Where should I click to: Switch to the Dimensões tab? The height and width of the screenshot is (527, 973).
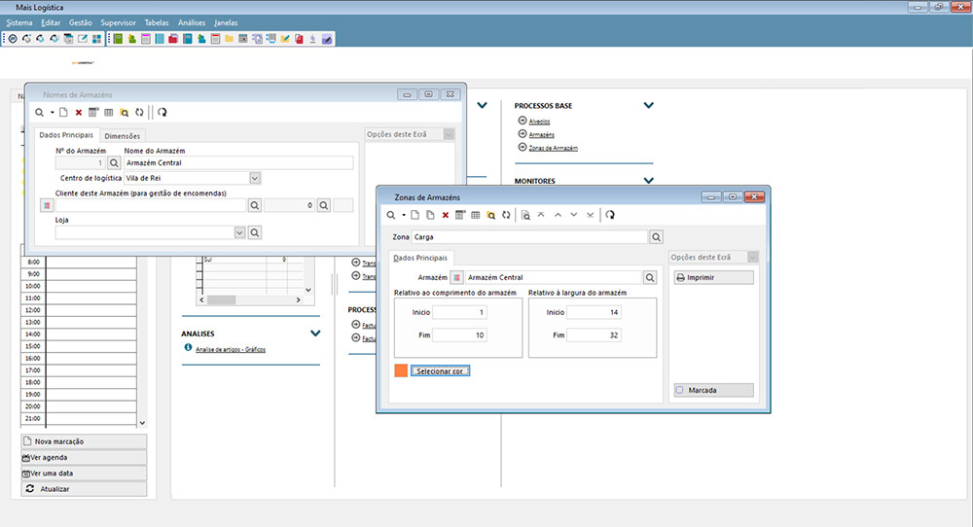pyautogui.click(x=123, y=136)
